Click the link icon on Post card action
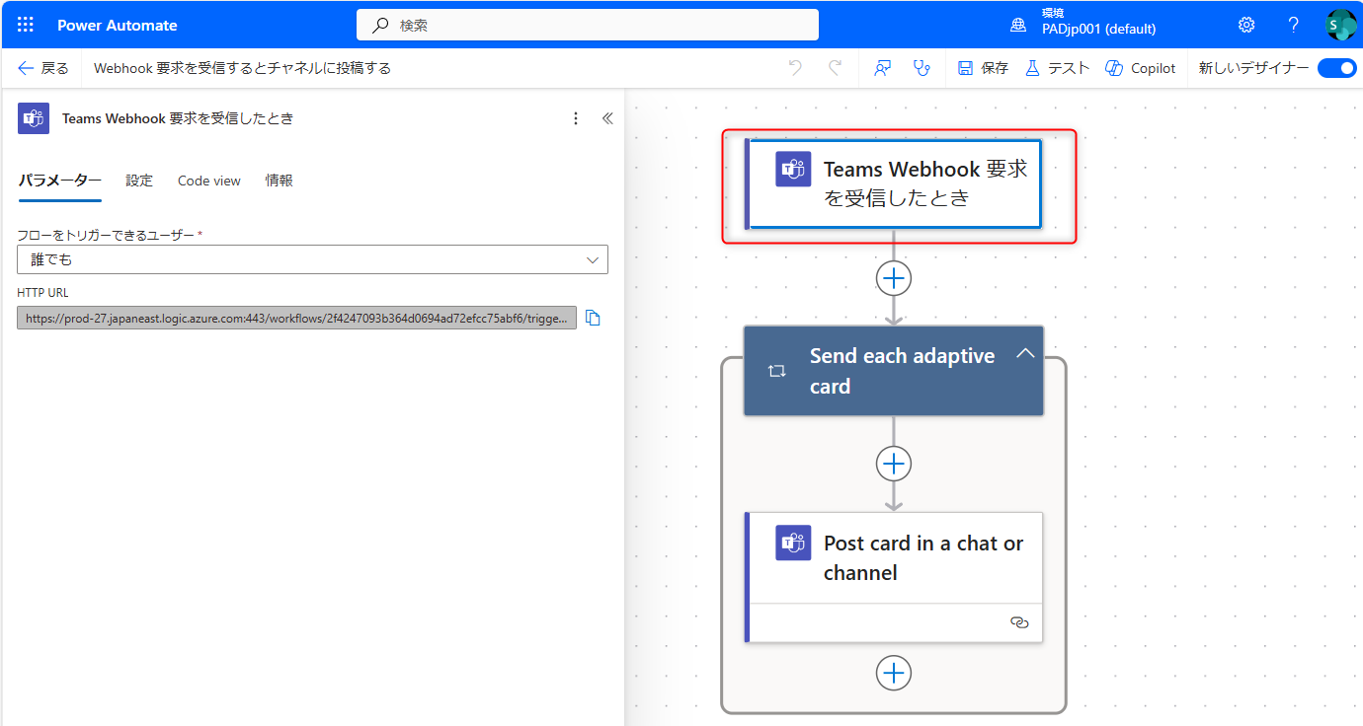 pos(1019,623)
